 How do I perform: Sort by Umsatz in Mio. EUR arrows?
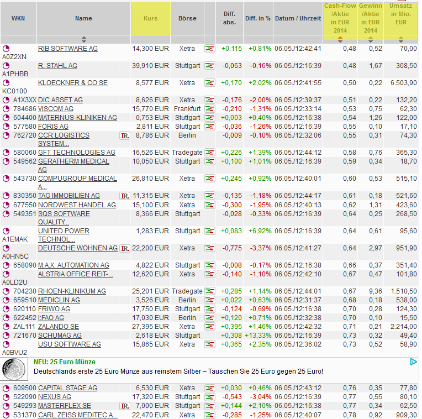point(401,39)
